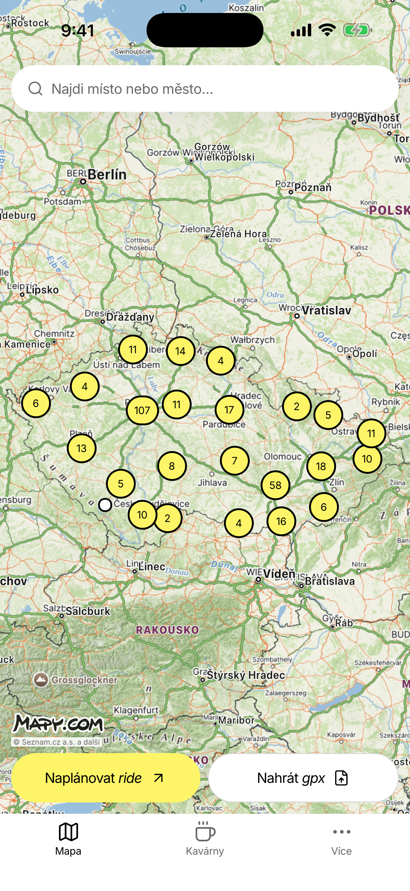Open the Více tab
This screenshot has height=891, width=410.
tap(342, 839)
